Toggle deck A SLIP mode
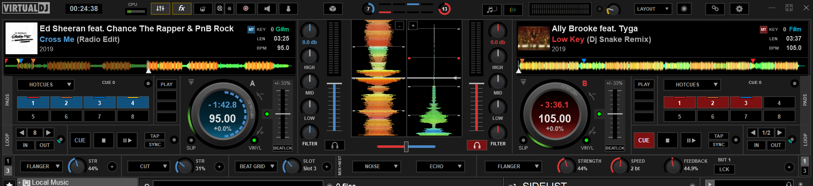 pyautogui.click(x=191, y=140)
